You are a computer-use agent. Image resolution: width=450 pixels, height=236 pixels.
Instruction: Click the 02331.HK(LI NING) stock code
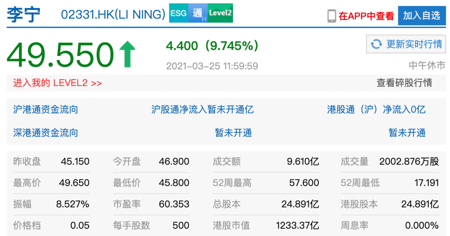113,14
